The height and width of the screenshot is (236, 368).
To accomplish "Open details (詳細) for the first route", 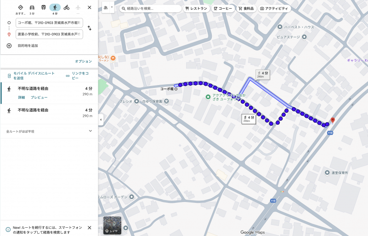I will pos(22,98).
